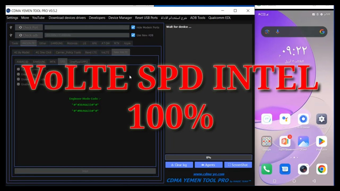340x191 pixels.
Task: Switch to the Tools tab
Action: 15,43
